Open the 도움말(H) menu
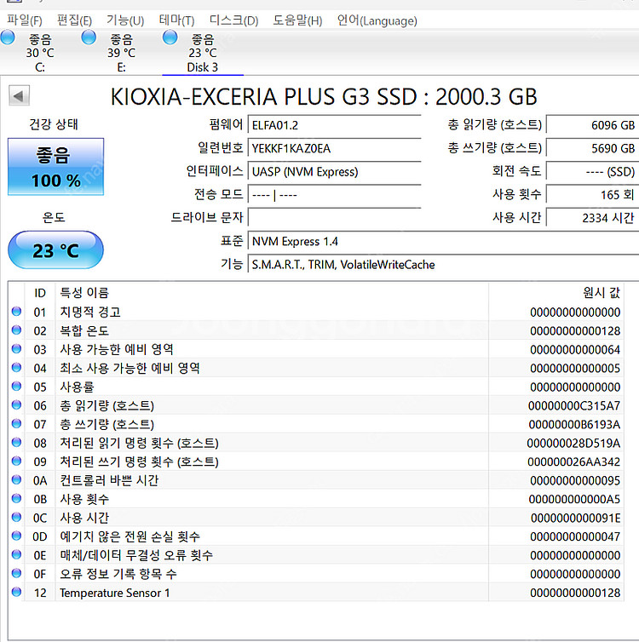 click(297, 20)
